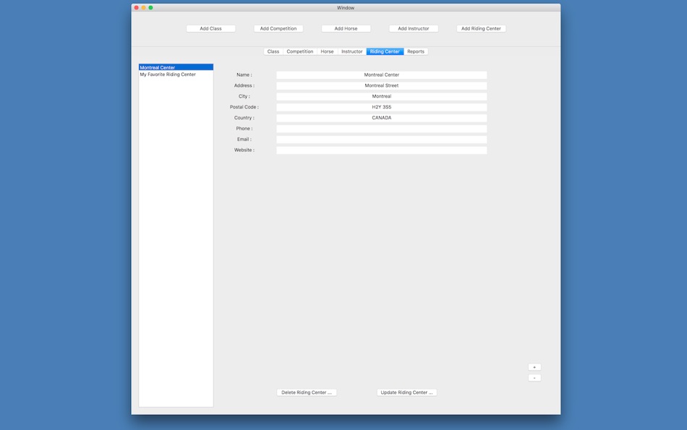Click the Add Horse button
The height and width of the screenshot is (430, 687).
[346, 28]
